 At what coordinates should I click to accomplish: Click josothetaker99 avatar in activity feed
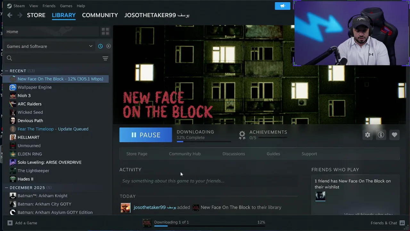[126, 208]
